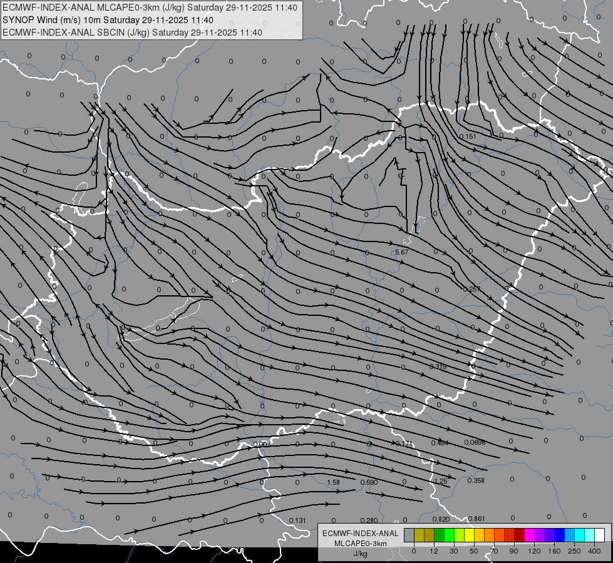Click the 0.171 value on the map
Image resolution: width=613 pixels, height=563 pixels.
pyautogui.click(x=404, y=444)
